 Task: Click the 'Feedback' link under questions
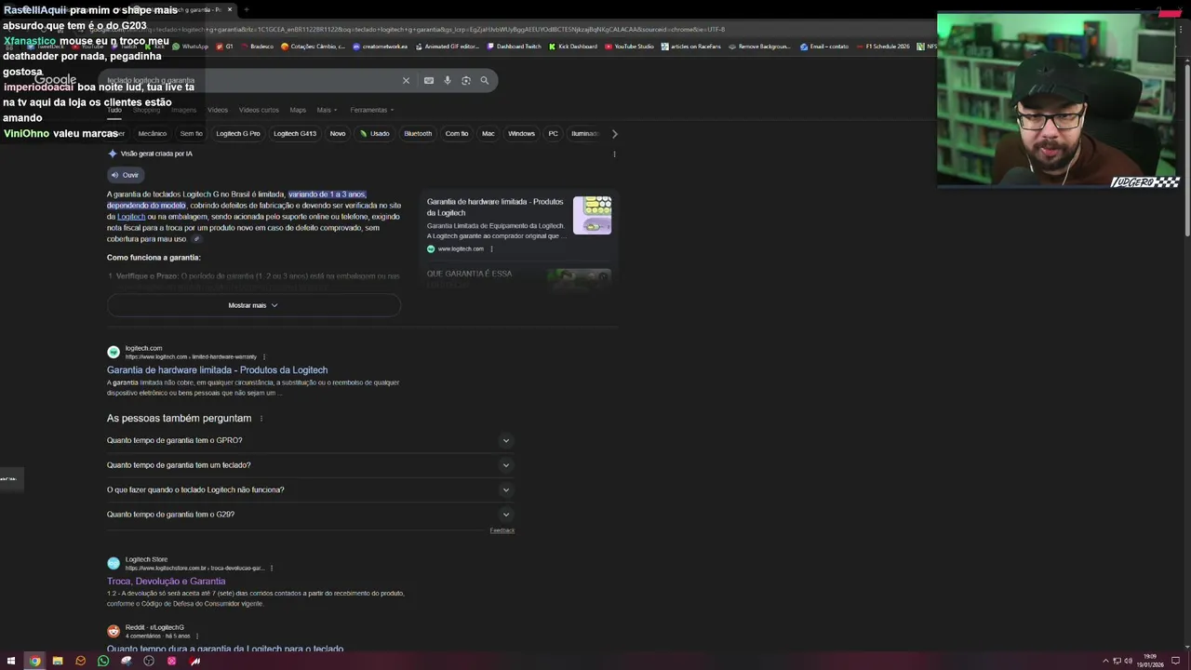click(502, 530)
